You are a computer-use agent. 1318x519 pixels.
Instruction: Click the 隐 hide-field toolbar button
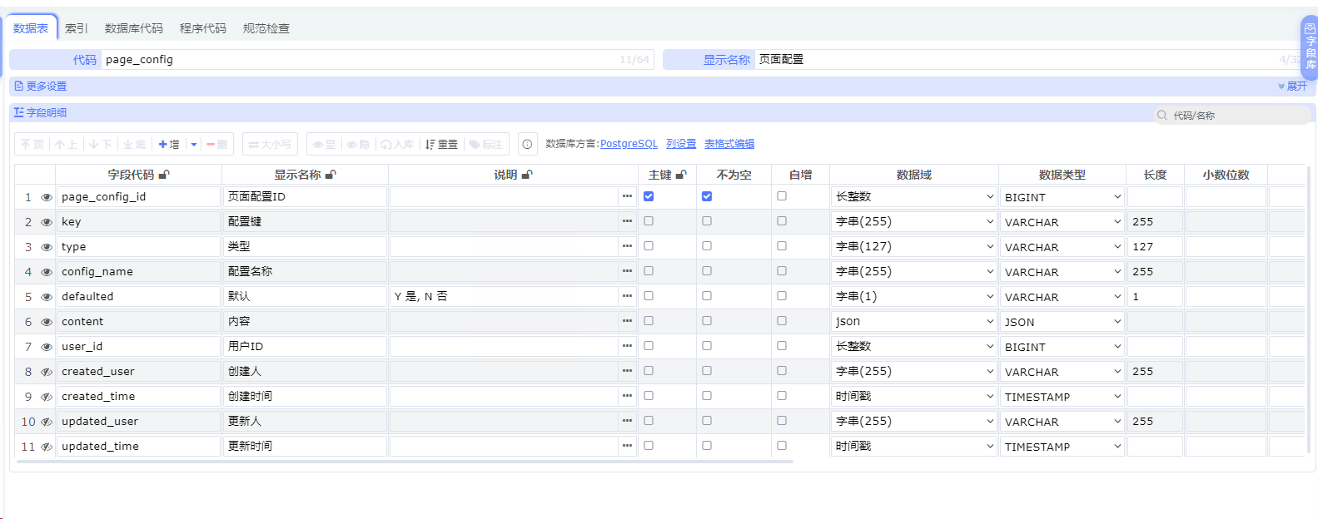coord(358,144)
